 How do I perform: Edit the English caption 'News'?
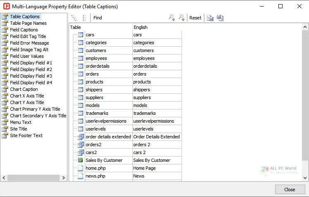157,176
